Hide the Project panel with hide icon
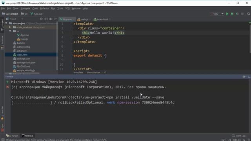Image resolution: width=251 pixels, height=141 pixels. (56, 19)
